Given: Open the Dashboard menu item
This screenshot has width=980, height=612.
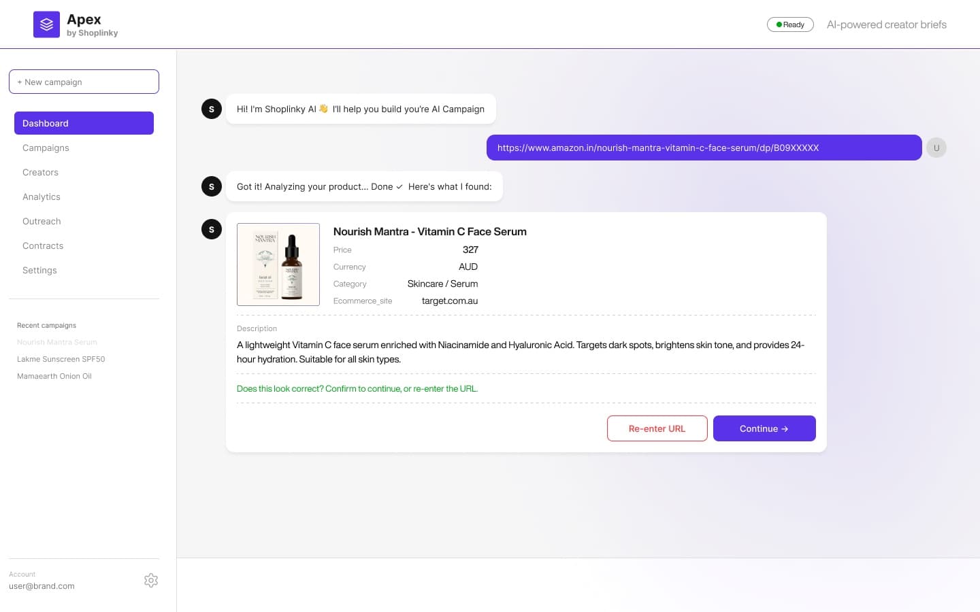Looking at the screenshot, I should (84, 123).
